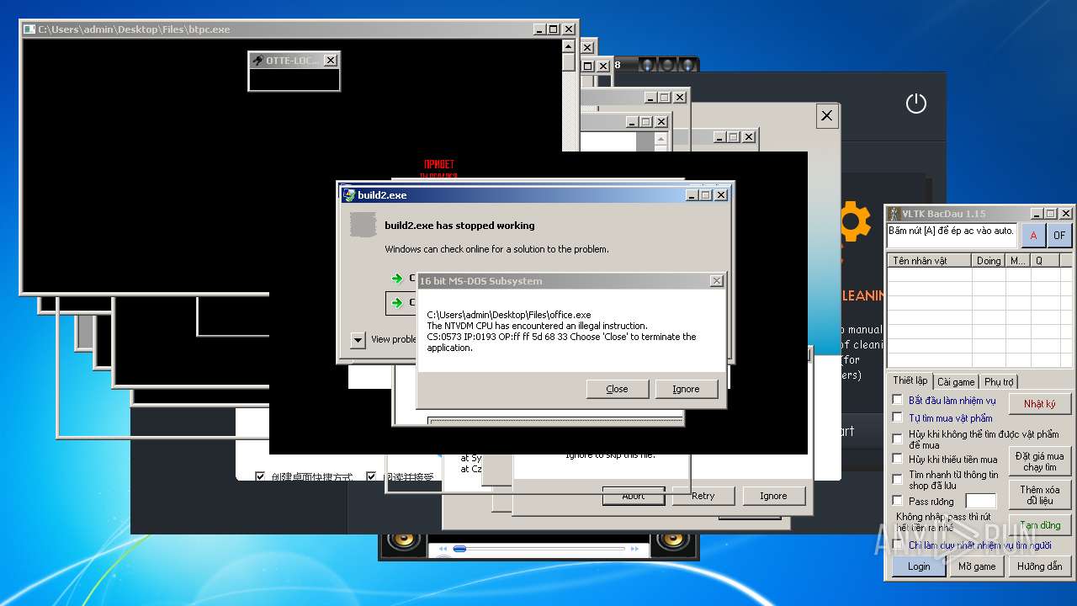Close the gray dialog with large X
Viewport: 1077px width, 606px height.
[826, 116]
